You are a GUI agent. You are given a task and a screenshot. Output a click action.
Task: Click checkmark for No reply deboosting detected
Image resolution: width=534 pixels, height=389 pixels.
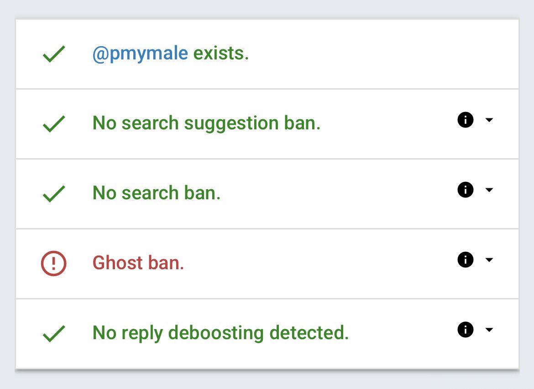pos(54,334)
